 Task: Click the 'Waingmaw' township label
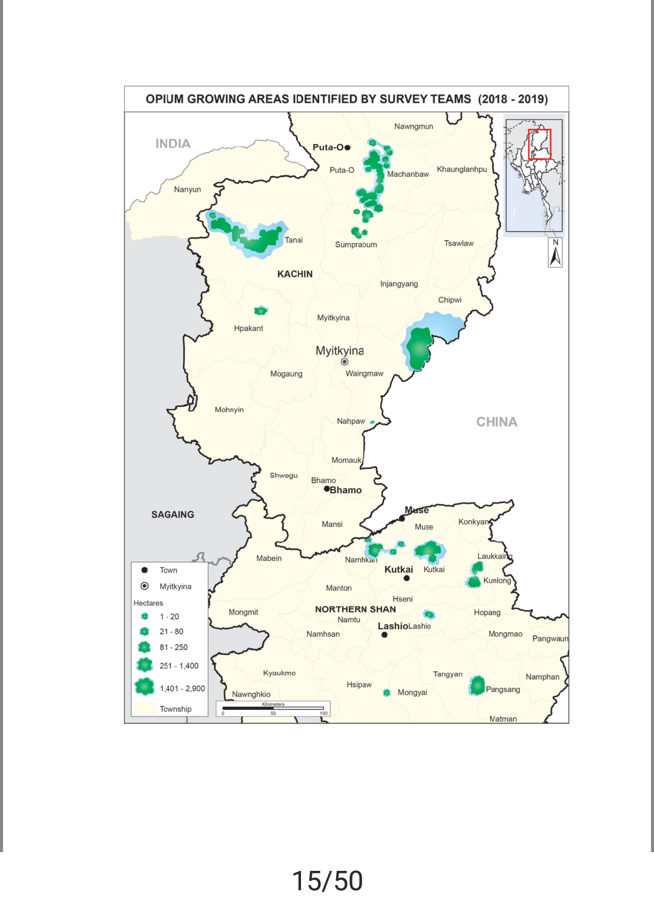click(x=365, y=374)
